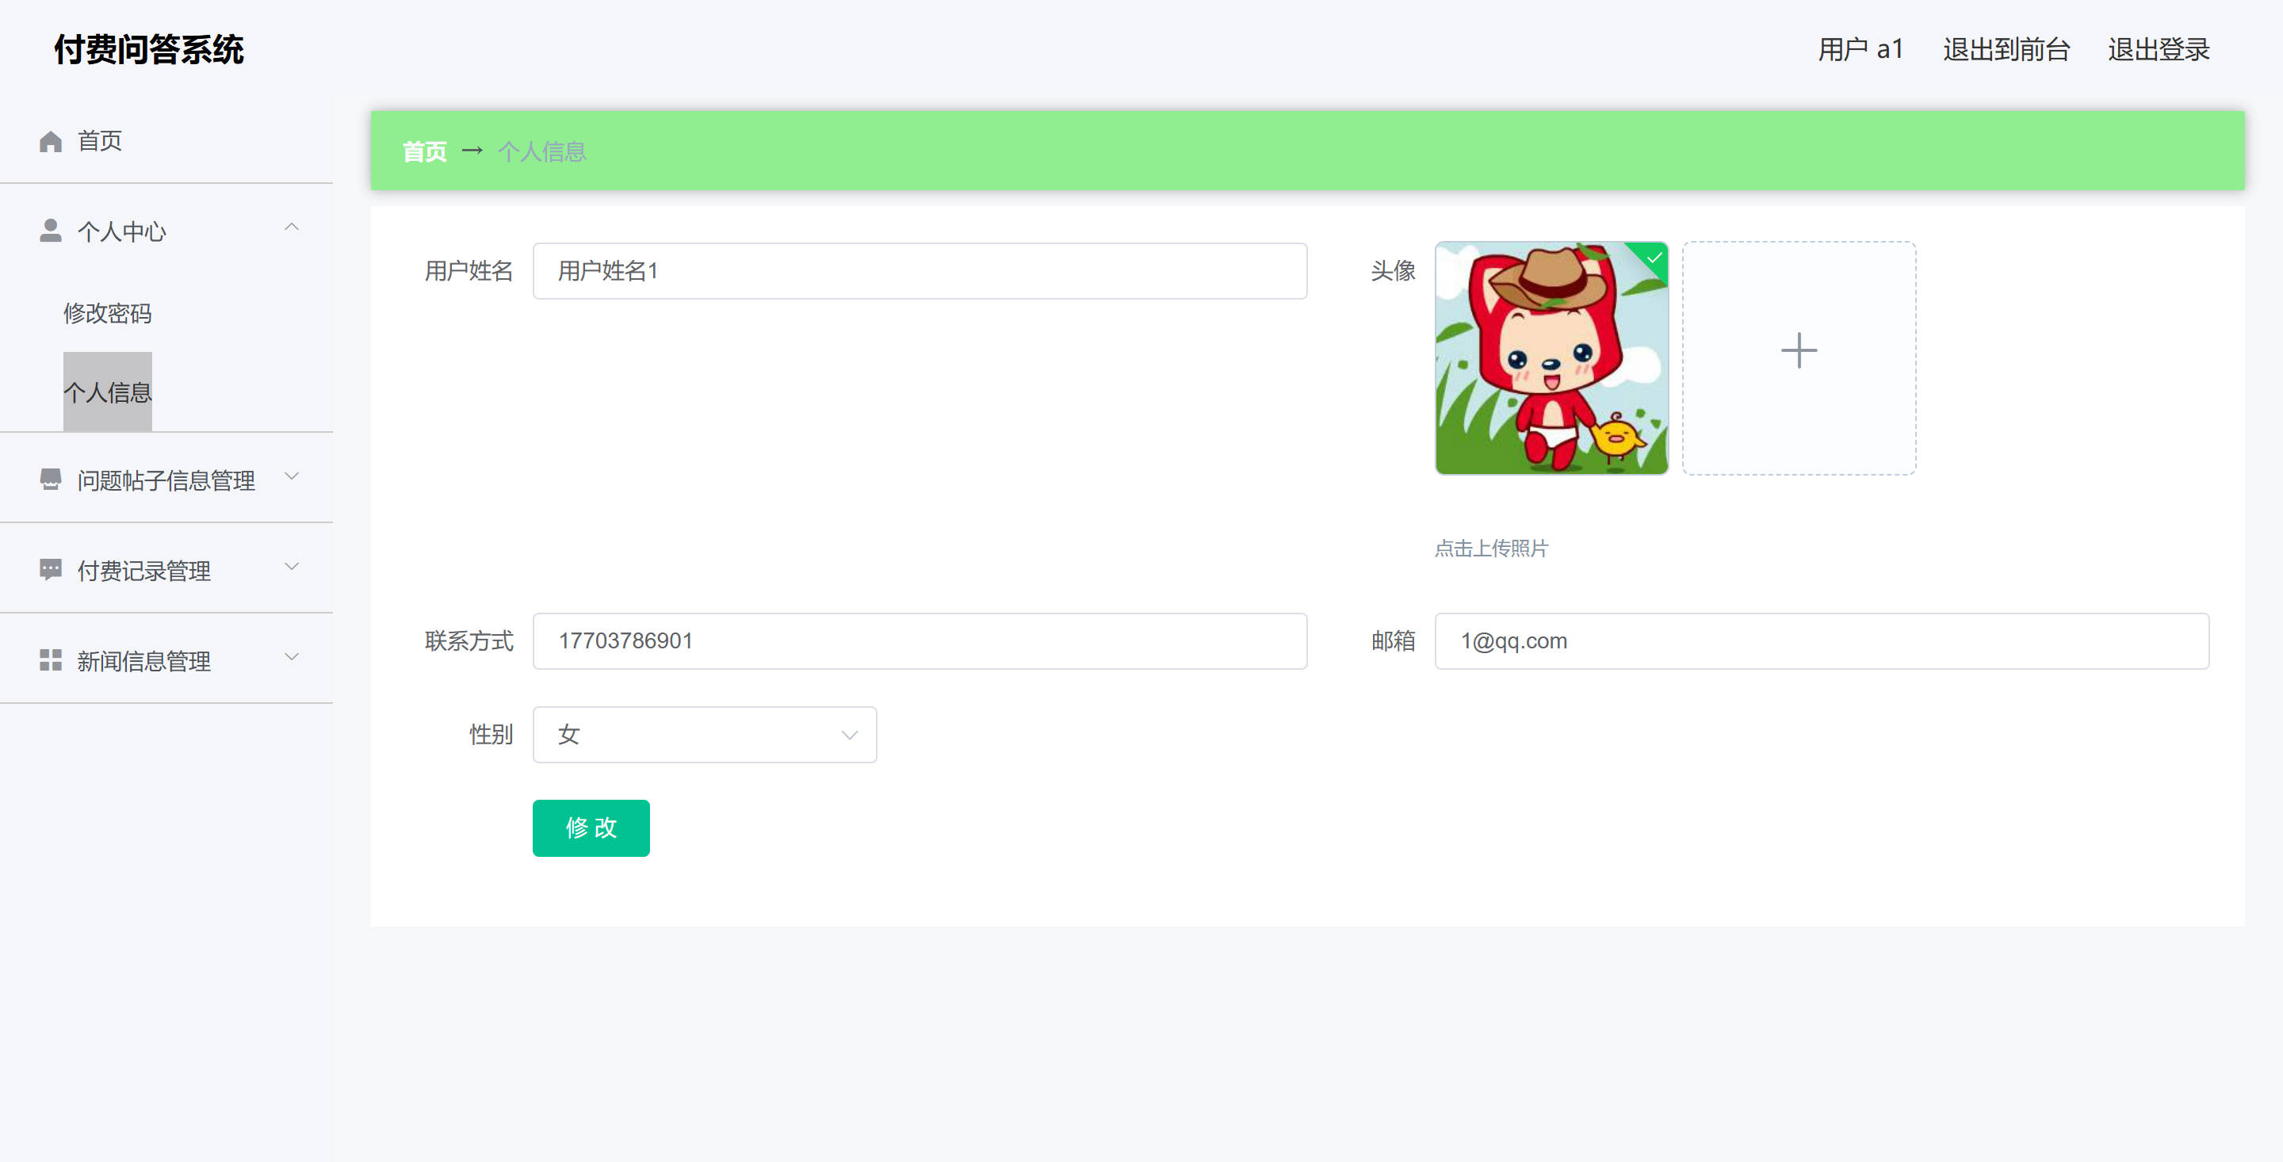Click 退出到前台 link
The width and height of the screenshot is (2283, 1162).
[x=2006, y=50]
